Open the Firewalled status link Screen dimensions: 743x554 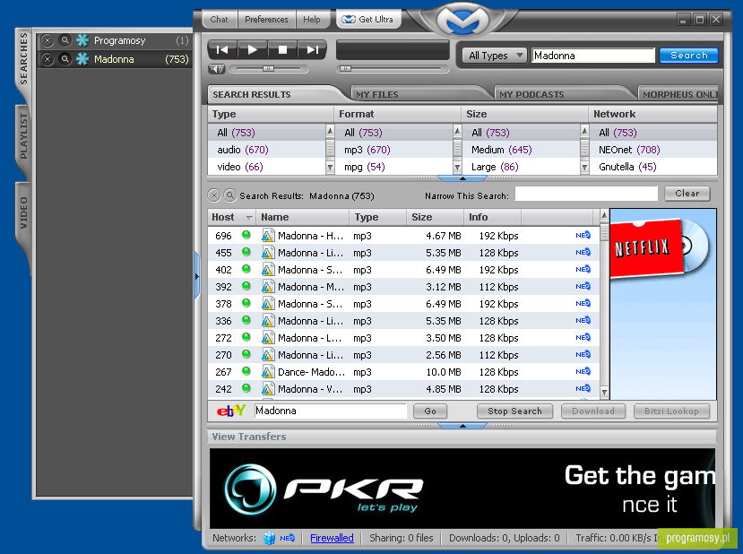pos(332,538)
